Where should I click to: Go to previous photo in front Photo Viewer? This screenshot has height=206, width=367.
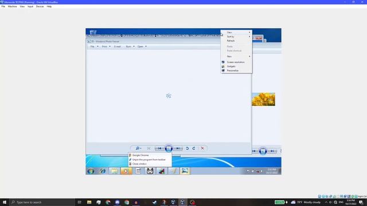tap(159, 148)
